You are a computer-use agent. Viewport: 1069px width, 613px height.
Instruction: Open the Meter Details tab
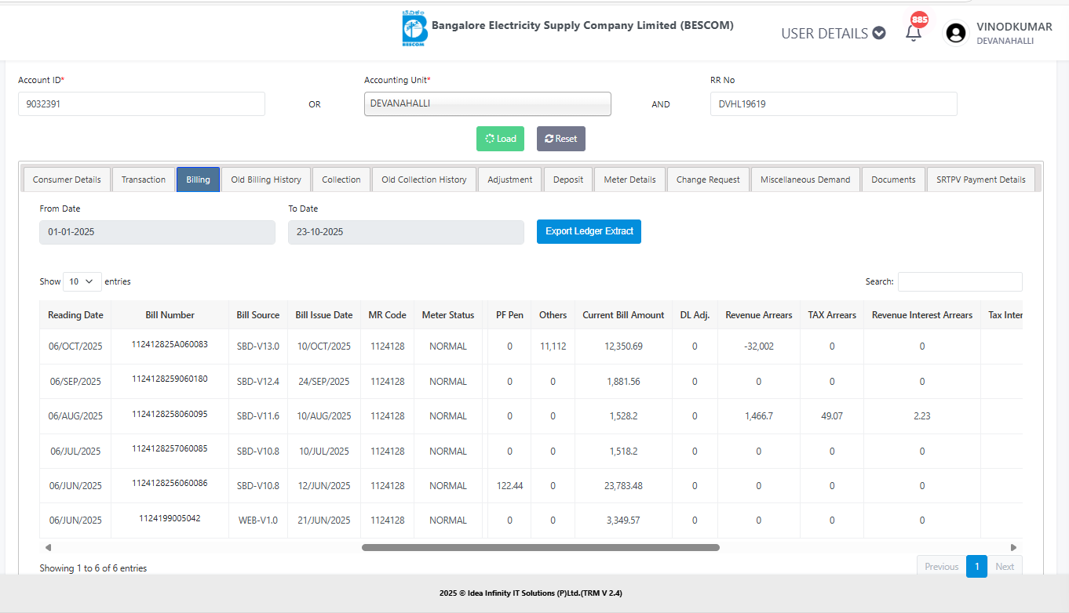tap(629, 180)
